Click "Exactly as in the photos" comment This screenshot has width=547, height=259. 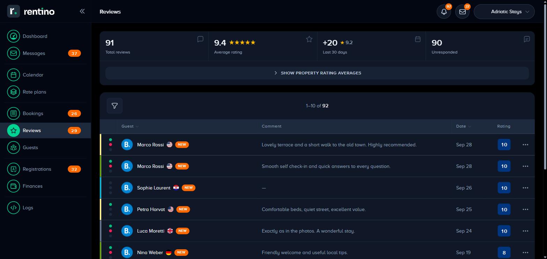point(308,231)
